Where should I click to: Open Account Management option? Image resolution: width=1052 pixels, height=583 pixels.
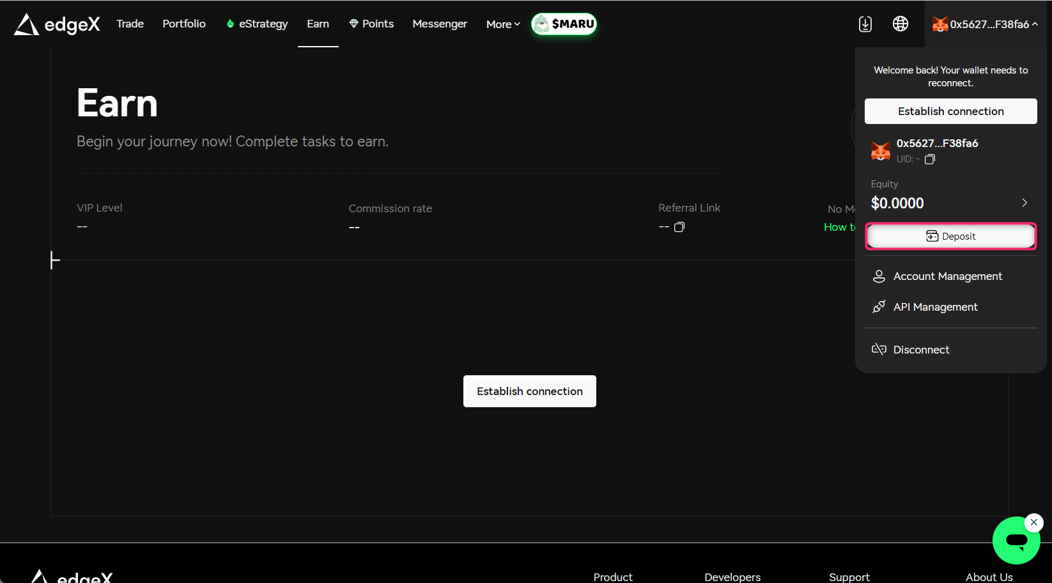(947, 276)
